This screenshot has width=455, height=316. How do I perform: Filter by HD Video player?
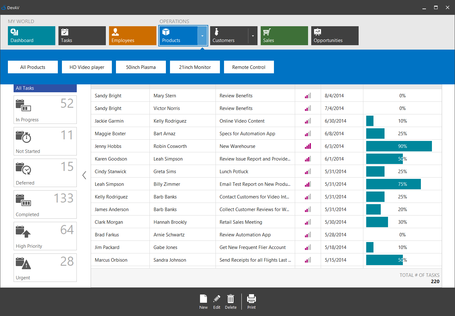87,67
